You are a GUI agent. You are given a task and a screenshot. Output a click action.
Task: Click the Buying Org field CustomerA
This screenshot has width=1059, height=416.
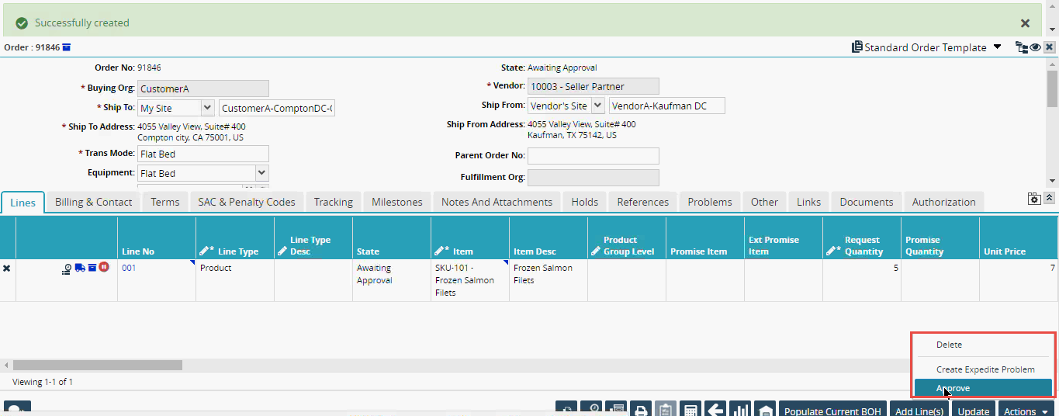tap(203, 88)
